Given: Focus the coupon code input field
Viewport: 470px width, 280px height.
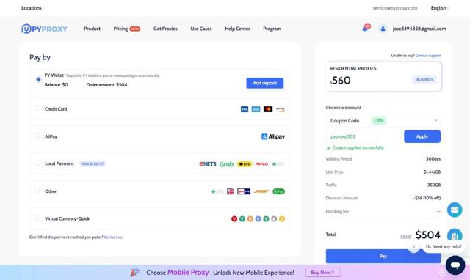Looking at the screenshot, I should (x=352, y=137).
